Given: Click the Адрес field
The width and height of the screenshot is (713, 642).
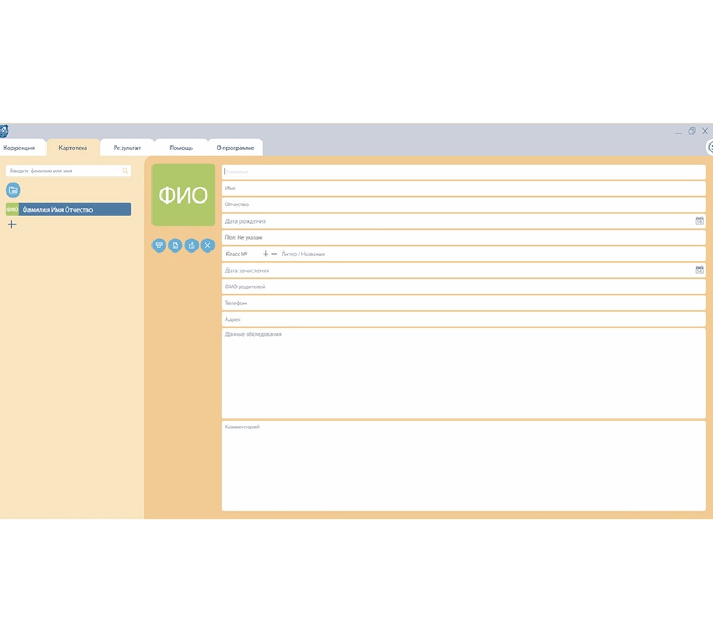Looking at the screenshot, I should click(463, 320).
